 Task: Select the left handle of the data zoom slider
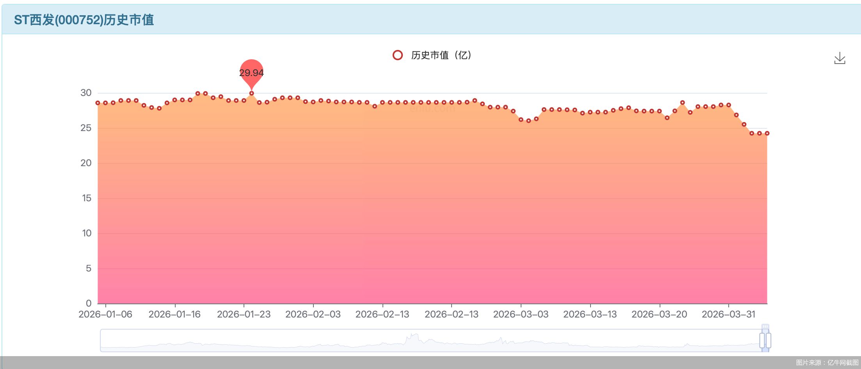tap(762, 341)
